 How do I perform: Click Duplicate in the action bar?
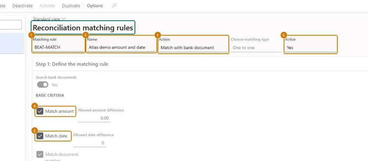(71, 6)
